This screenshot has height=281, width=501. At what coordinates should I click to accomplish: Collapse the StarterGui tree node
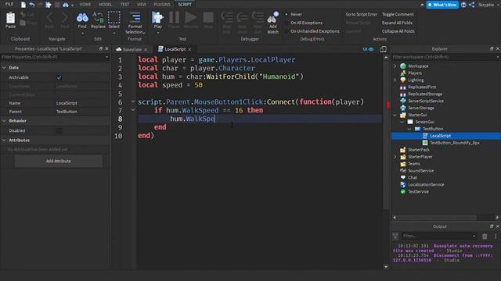[x=395, y=115]
